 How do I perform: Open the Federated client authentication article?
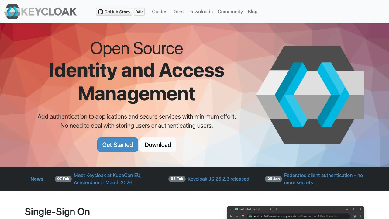[x=323, y=179]
